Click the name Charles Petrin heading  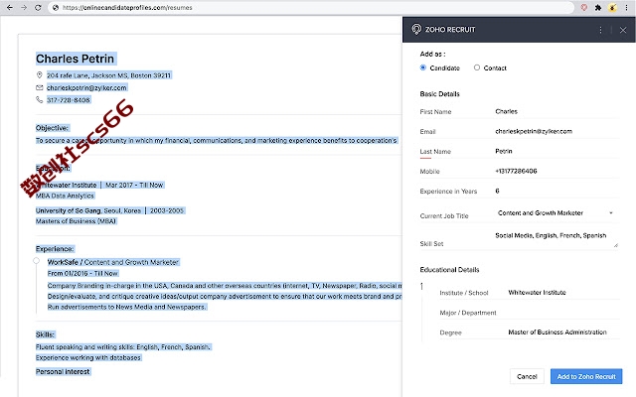click(x=76, y=59)
